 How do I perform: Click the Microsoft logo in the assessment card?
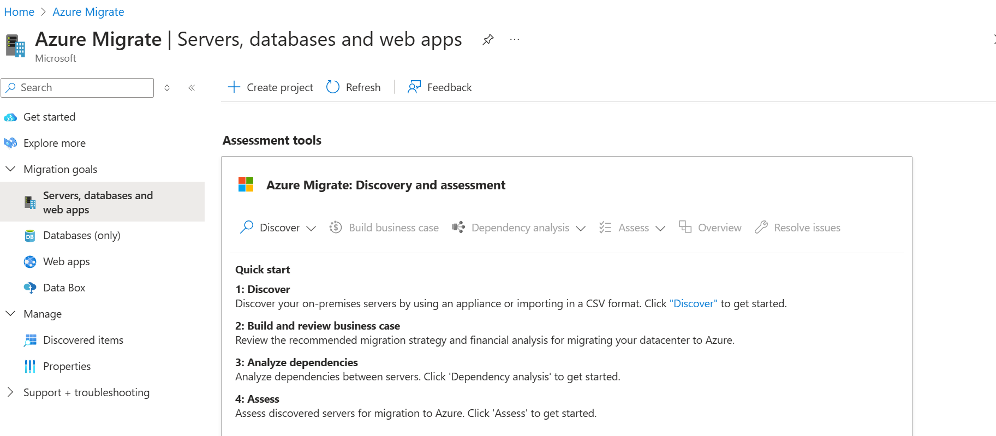point(246,184)
